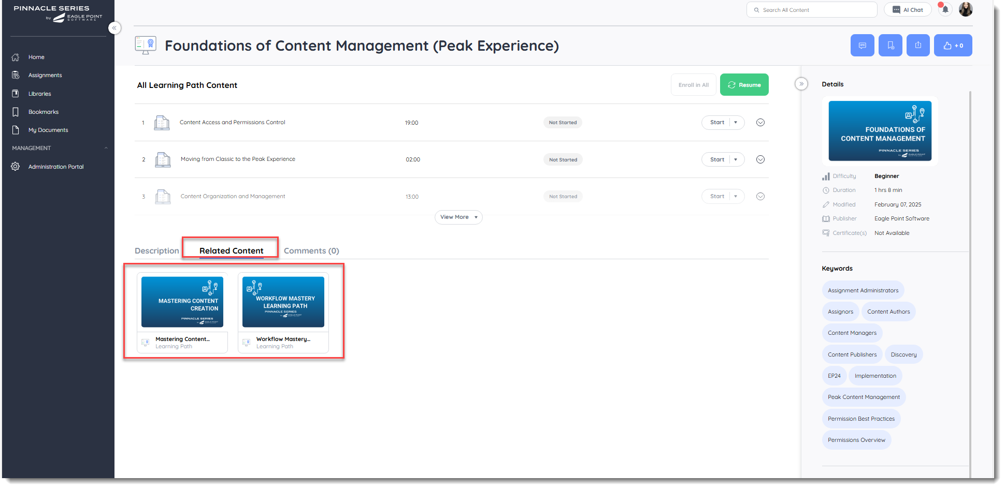Screen dimensions: 1005x489
Task: Click the View More dropdown
Action: (458, 217)
